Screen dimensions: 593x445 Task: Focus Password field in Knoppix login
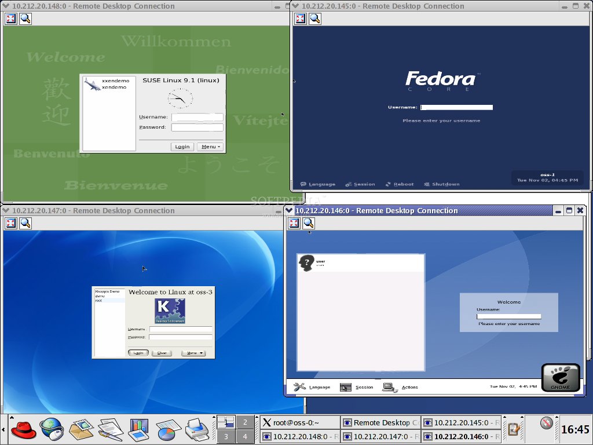pyautogui.click(x=181, y=337)
